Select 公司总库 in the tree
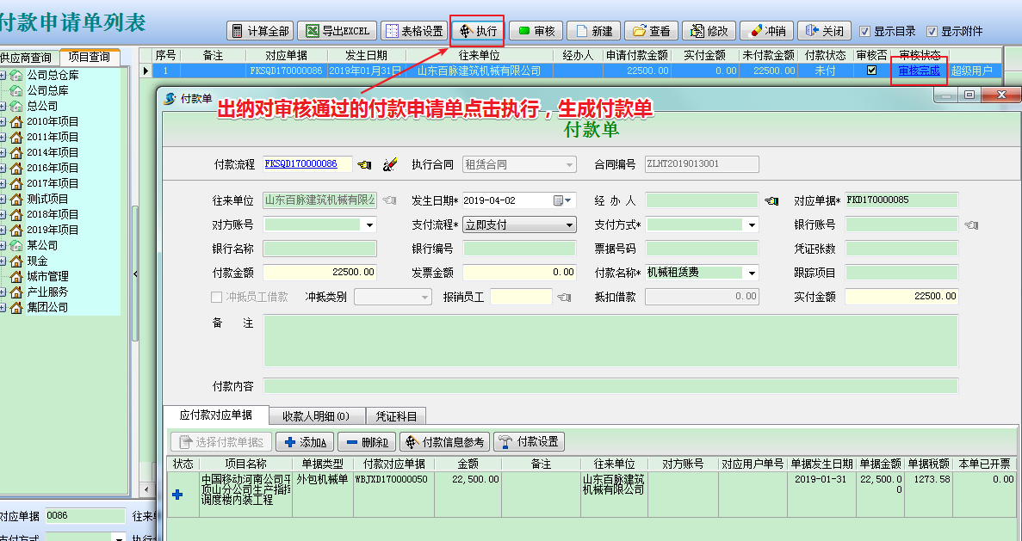1022x541 pixels. (47, 90)
